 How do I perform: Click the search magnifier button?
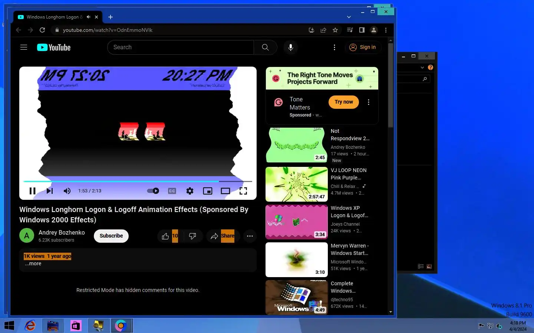pyautogui.click(x=266, y=47)
